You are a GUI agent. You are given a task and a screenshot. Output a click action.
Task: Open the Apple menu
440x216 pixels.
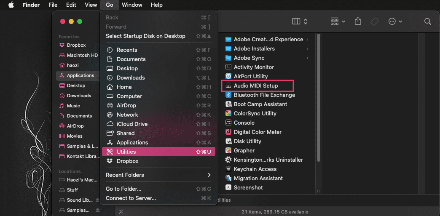(x=11, y=5)
